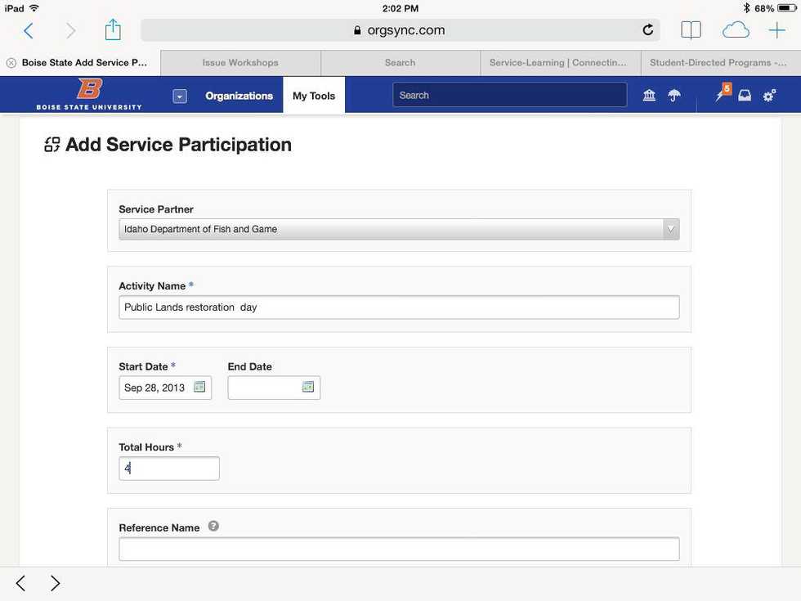Click the Reference Name help icon
This screenshot has height=601, width=801.
point(213,526)
